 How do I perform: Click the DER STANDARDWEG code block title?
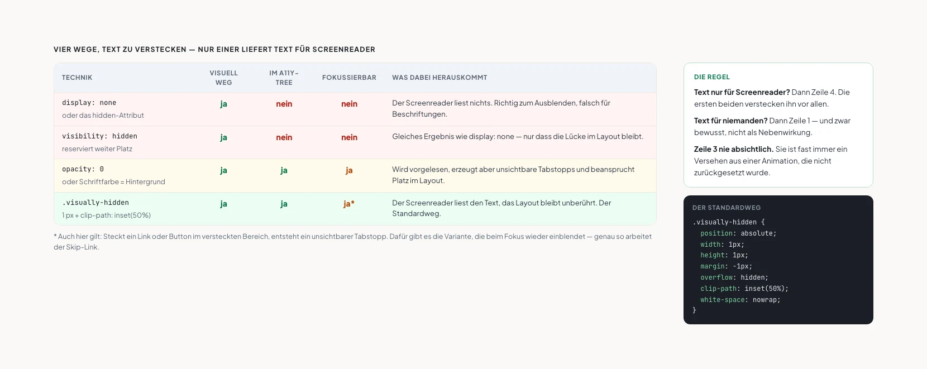point(727,208)
